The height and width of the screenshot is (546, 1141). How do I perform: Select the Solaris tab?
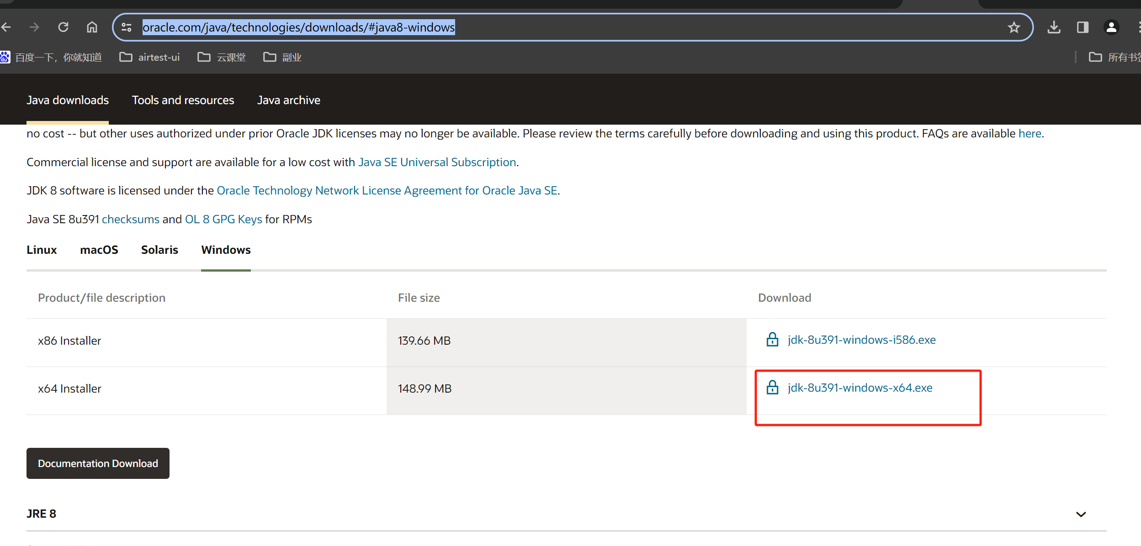pyautogui.click(x=159, y=250)
